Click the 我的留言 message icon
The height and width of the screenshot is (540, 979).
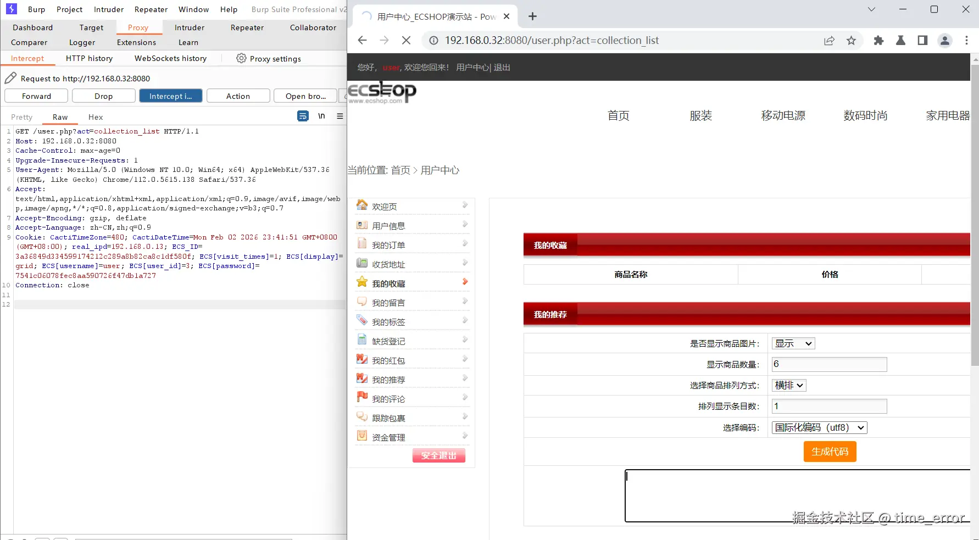(x=361, y=301)
